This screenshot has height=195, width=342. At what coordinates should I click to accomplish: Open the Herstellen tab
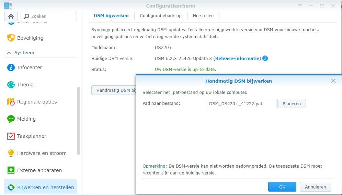click(x=203, y=16)
